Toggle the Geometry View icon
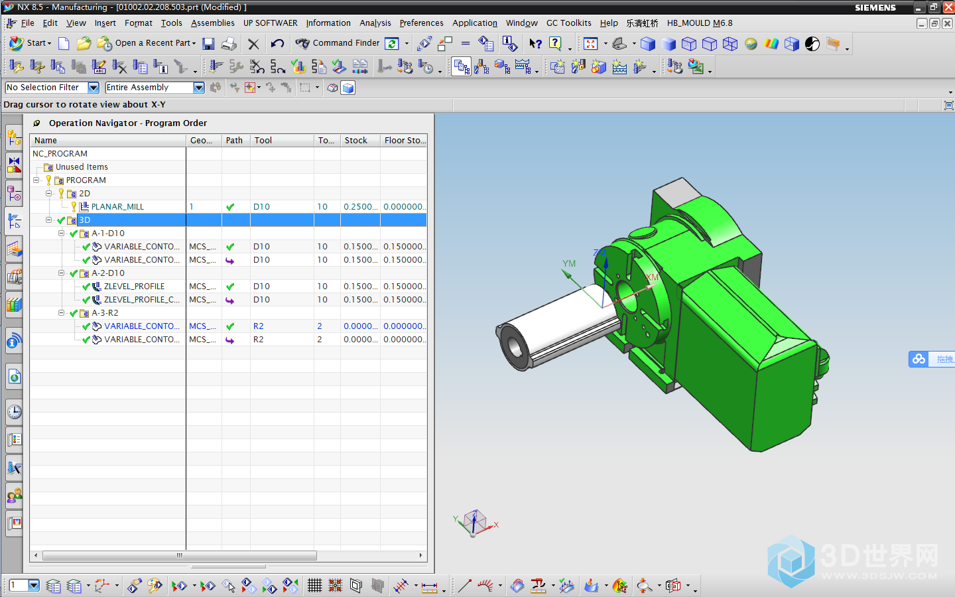Image resolution: width=955 pixels, height=597 pixels. pos(503,66)
